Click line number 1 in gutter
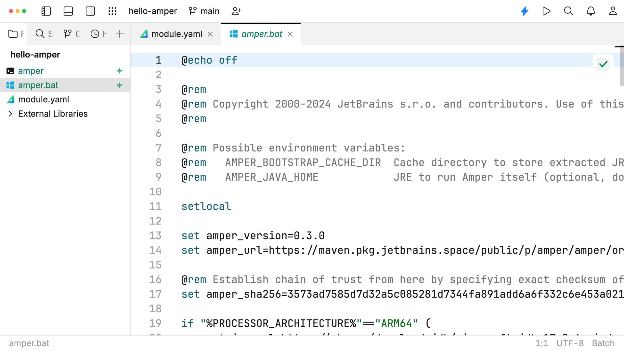 159,60
